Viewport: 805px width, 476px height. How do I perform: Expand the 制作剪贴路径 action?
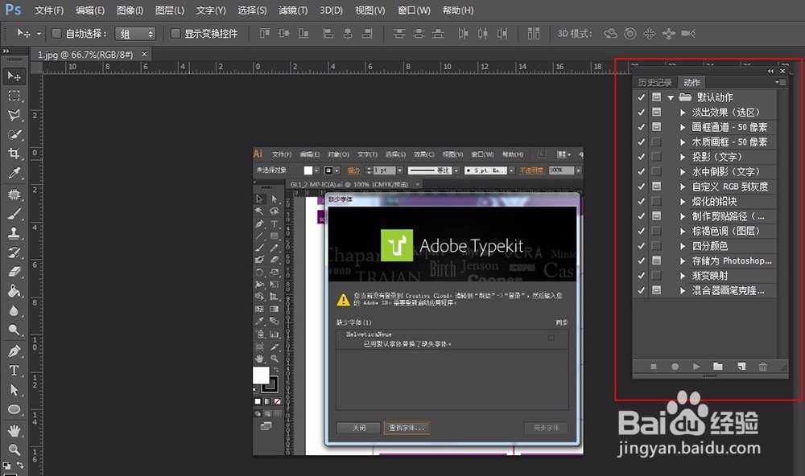pyautogui.click(x=683, y=216)
